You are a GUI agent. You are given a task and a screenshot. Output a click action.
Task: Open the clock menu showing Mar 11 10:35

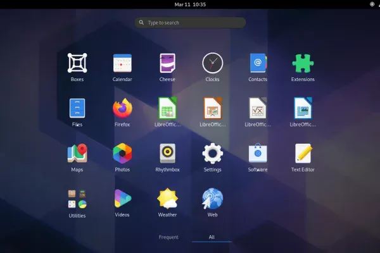pos(190,4)
